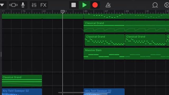This screenshot has height=95, width=169.
Task: Select the Airy Twirl Sweeper 02 region at bar 85
Action: pos(104,92)
